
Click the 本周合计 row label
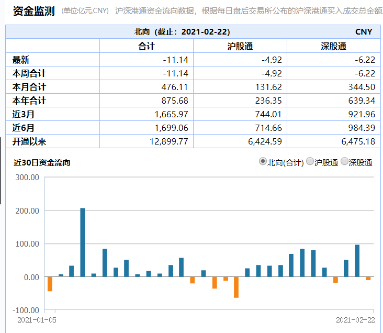(x=29, y=73)
